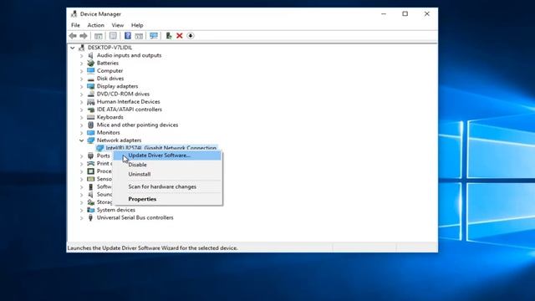Click the blue Help question-mark icon

tap(128, 36)
